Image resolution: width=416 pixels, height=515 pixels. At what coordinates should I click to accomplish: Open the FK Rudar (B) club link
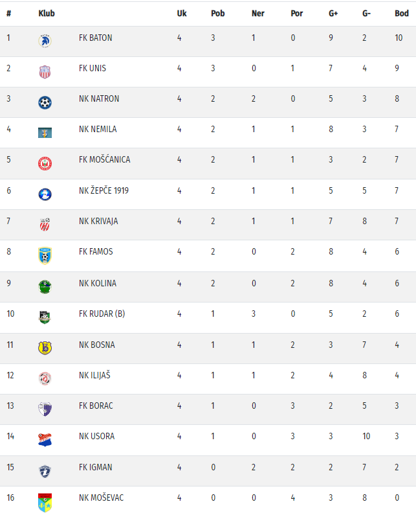(102, 314)
